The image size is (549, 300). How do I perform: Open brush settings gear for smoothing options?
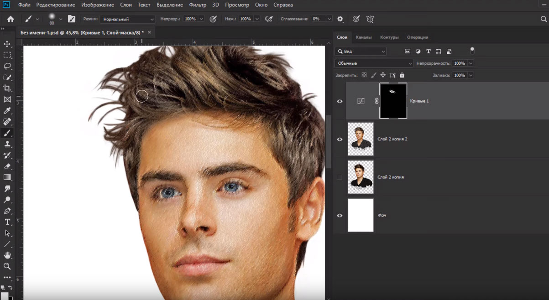coord(340,19)
